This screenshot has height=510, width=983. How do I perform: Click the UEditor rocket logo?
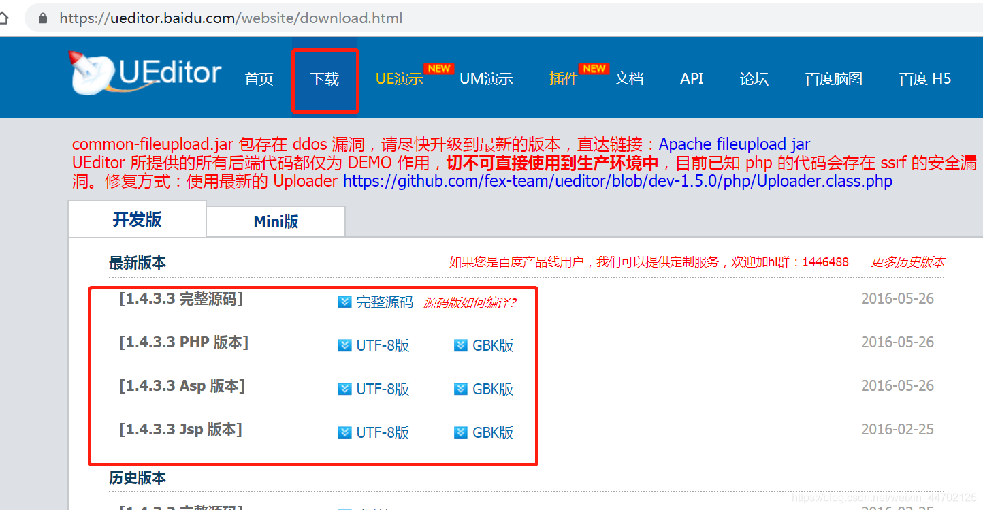(146, 73)
